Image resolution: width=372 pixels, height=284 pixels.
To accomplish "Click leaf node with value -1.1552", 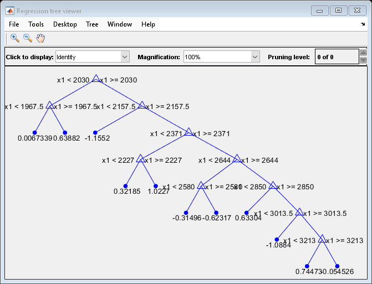I will 95,133.
